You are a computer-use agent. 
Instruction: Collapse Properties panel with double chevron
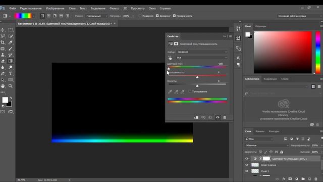(x=225, y=36)
